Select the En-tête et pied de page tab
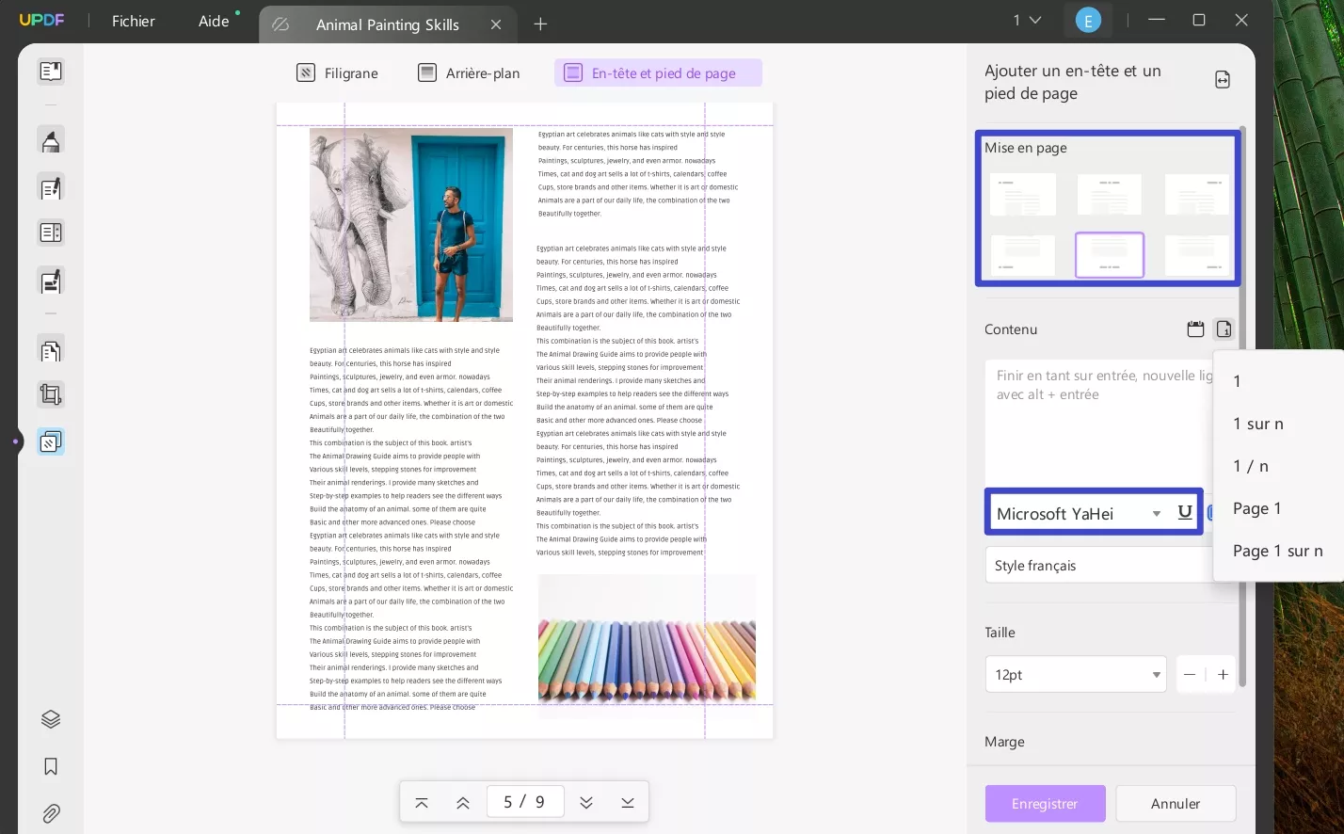The height and width of the screenshot is (834, 1344). tap(658, 73)
